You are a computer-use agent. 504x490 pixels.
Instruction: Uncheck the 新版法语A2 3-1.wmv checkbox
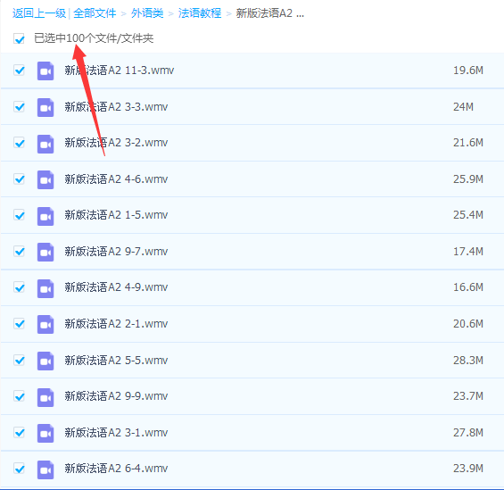tap(19, 433)
